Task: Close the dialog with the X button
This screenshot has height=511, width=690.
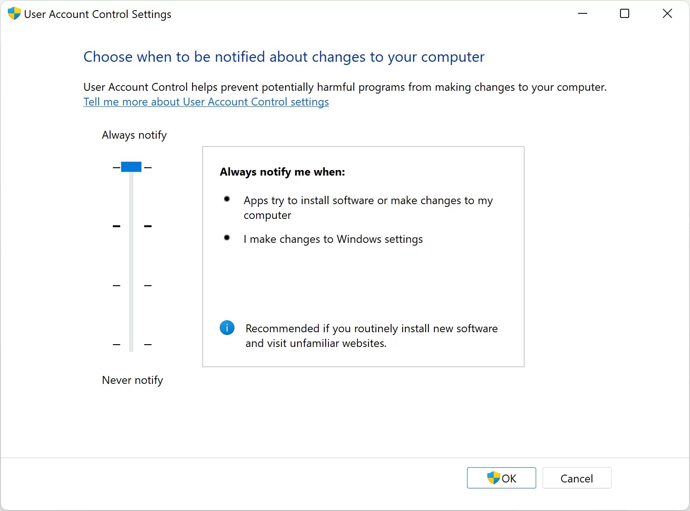Action: pos(667,13)
